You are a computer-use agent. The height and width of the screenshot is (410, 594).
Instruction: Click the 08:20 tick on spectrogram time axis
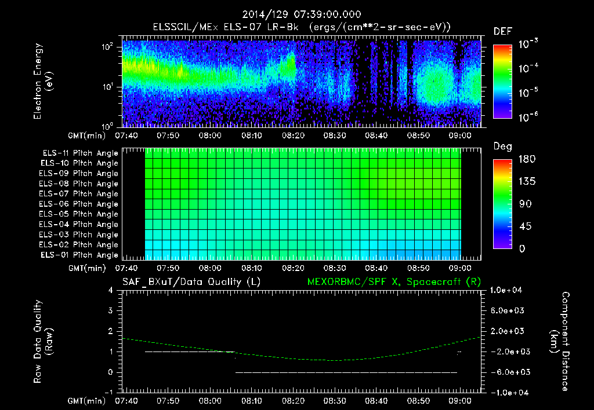(x=293, y=136)
